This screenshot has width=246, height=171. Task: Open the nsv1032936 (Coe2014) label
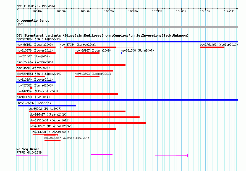[x=33, y=97]
